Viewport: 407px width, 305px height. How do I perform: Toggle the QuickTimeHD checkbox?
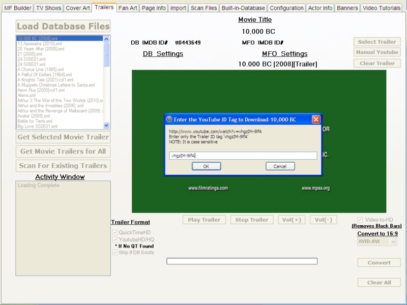(x=115, y=232)
